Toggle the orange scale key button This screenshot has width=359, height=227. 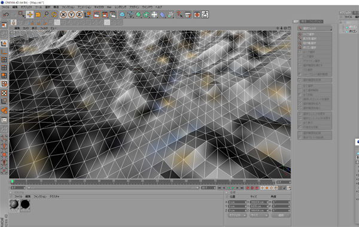pos(267,188)
